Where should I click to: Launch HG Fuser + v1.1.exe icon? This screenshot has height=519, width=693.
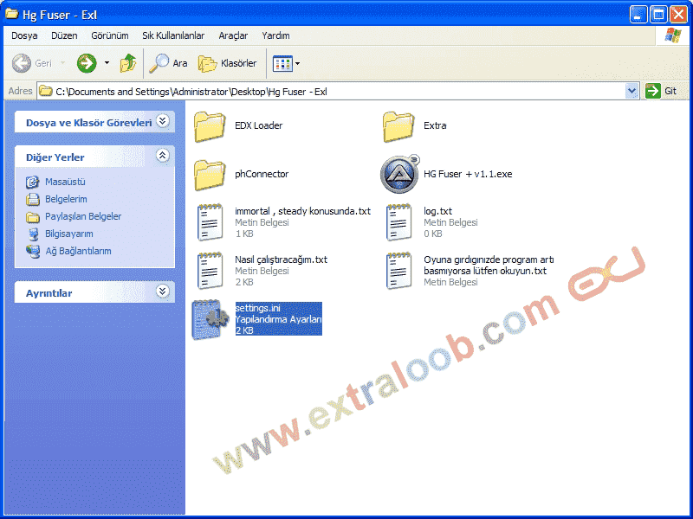pos(399,175)
